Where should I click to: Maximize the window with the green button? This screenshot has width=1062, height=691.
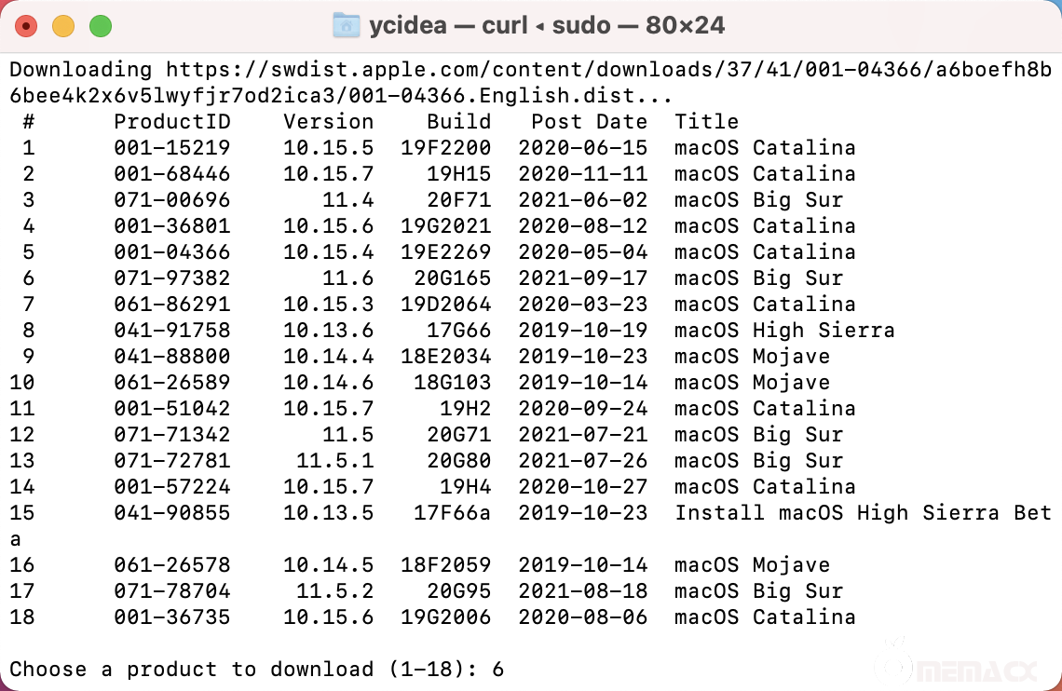pos(101,26)
